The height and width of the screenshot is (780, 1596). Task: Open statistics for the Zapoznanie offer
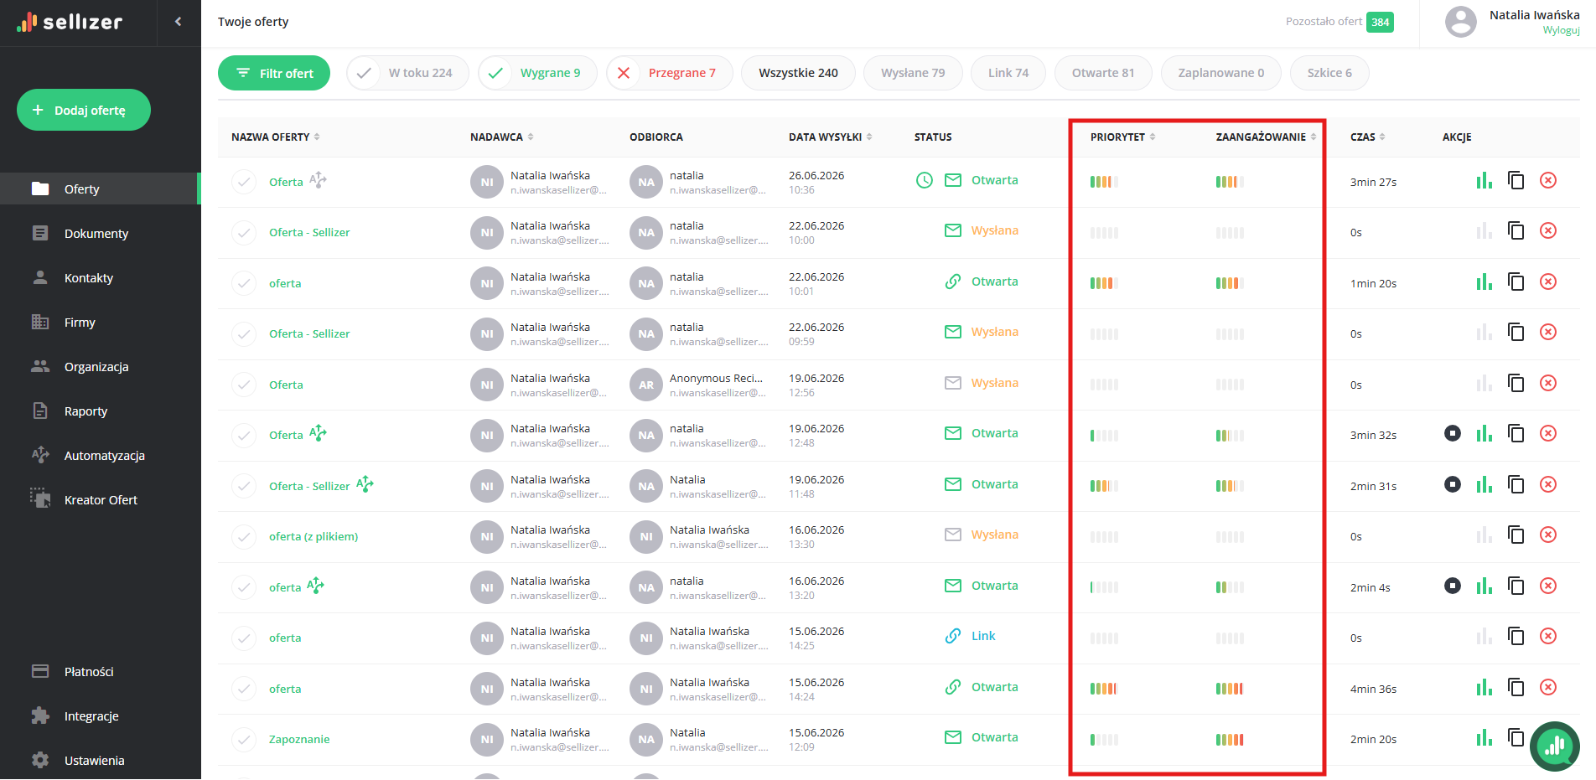point(1484,738)
